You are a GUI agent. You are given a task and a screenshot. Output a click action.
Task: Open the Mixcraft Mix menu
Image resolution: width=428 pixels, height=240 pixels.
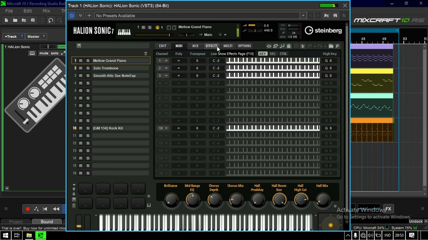tap(46, 11)
